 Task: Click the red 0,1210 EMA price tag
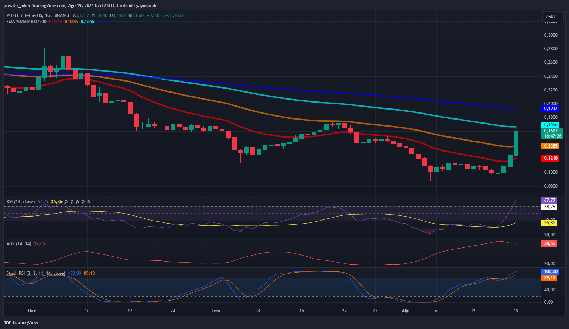point(550,158)
